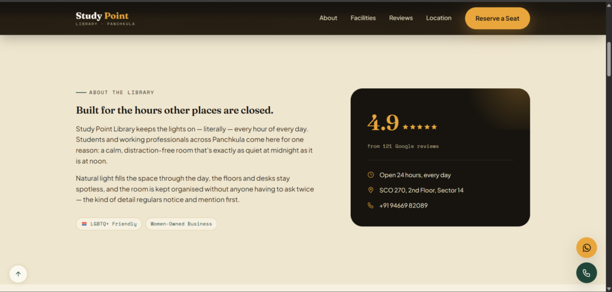The width and height of the screenshot is (612, 292).
Task: Click the address SCO 270, 2nd Floor, Sector 14
Action: [x=421, y=190]
